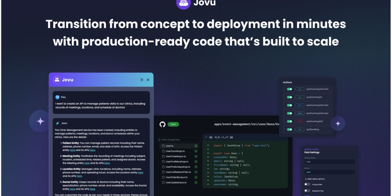
Task: Enable the Required Field toggle
Action: click(308, 191)
